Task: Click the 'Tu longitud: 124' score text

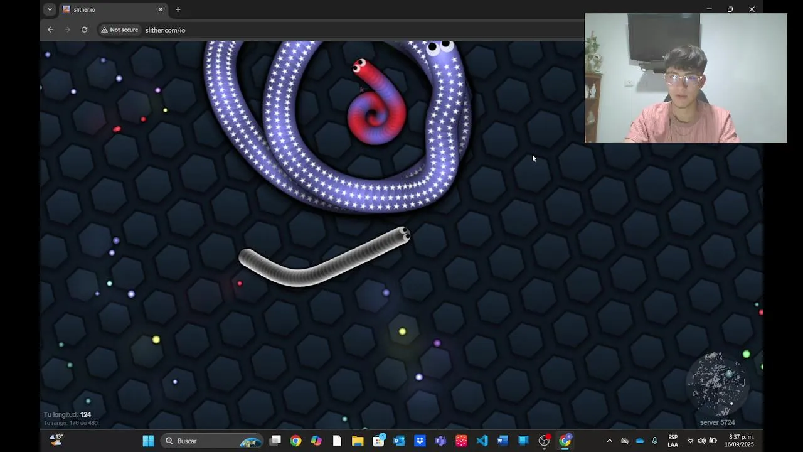Action: click(x=67, y=414)
